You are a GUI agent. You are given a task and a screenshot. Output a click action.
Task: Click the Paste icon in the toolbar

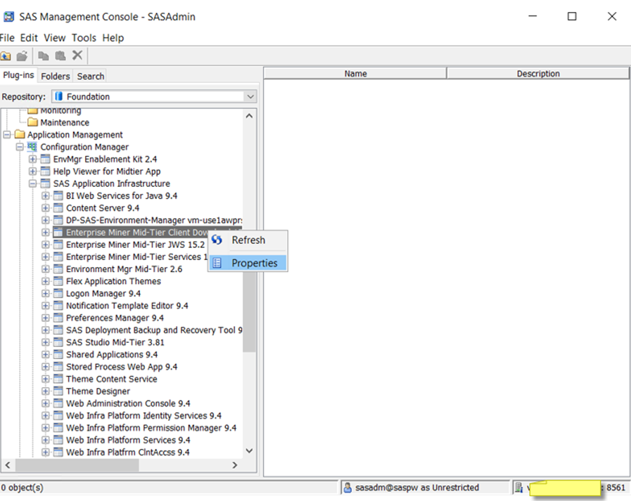(x=60, y=55)
